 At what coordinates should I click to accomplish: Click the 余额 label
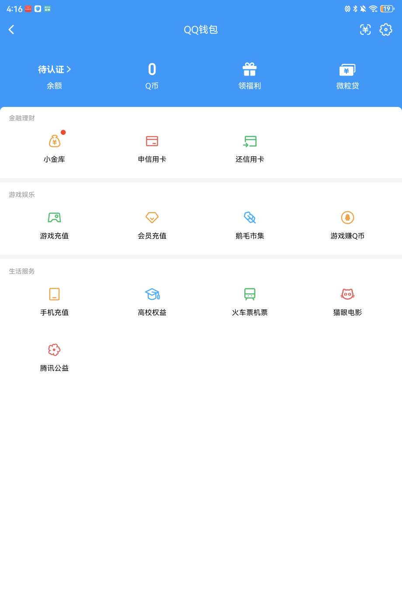(54, 86)
